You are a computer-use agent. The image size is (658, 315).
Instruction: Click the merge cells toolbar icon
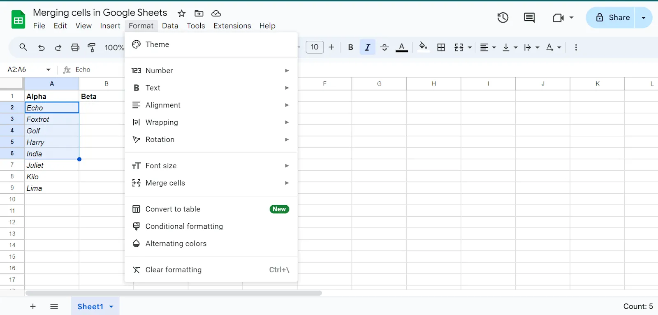coord(459,47)
